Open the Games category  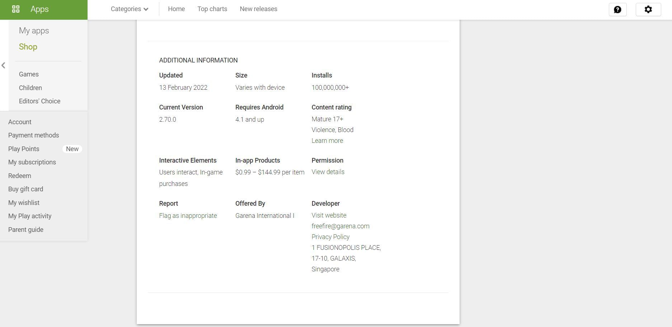pyautogui.click(x=29, y=74)
